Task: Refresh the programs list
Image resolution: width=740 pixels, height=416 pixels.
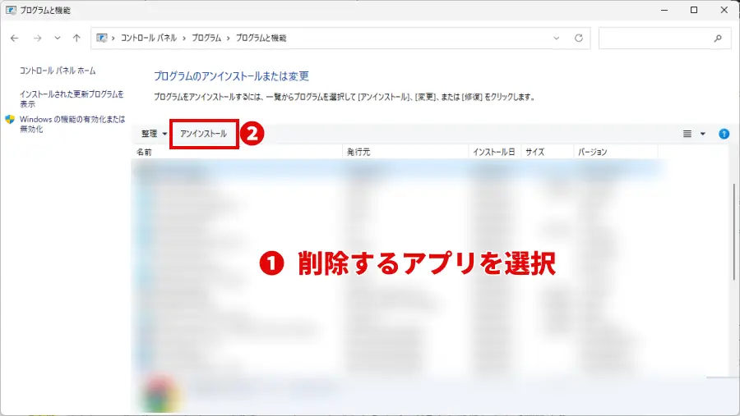Action: (579, 39)
